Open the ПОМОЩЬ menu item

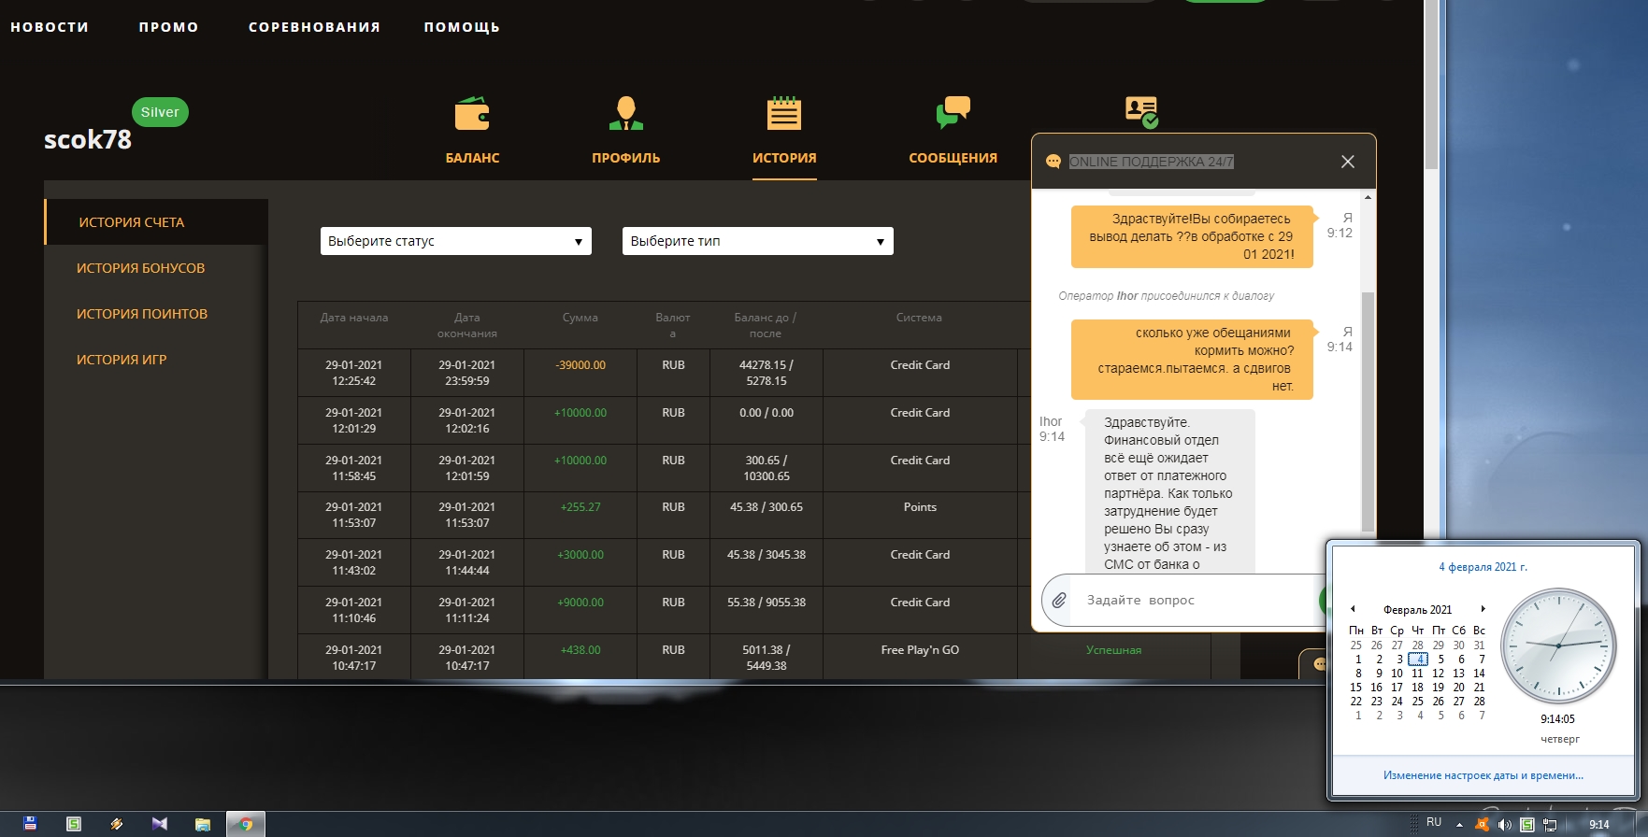click(462, 27)
